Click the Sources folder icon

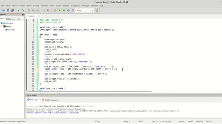coord(7,30)
